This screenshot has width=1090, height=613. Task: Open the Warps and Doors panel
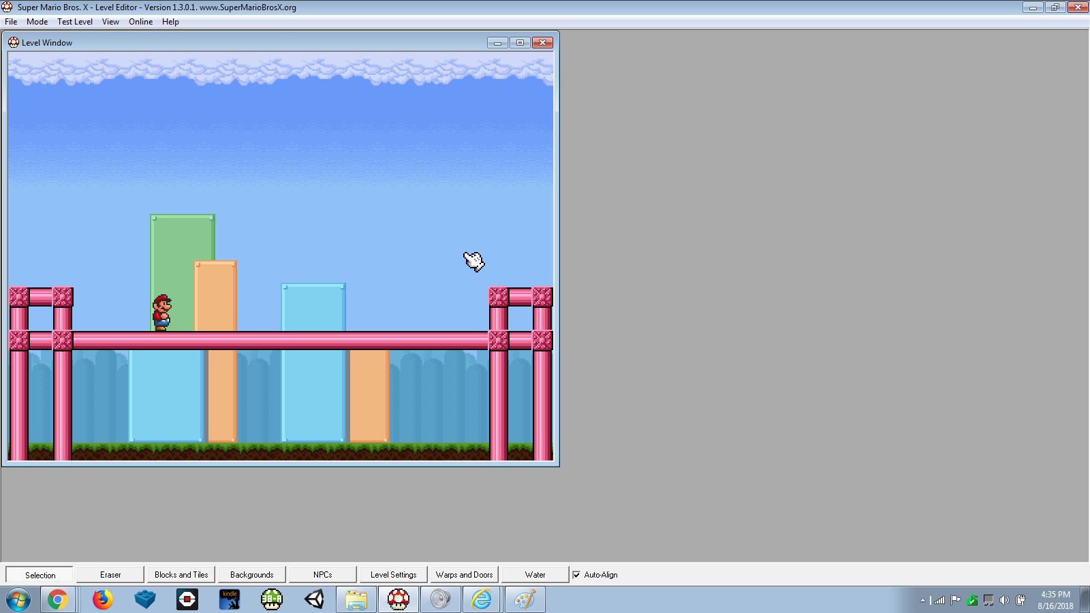tap(465, 575)
